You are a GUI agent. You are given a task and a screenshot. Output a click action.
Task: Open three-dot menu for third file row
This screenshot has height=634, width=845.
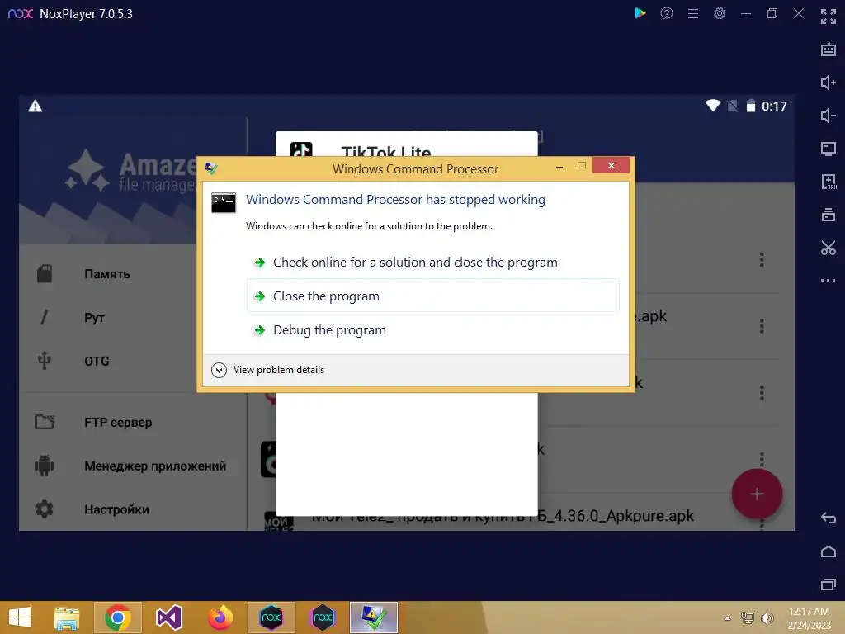coord(762,392)
